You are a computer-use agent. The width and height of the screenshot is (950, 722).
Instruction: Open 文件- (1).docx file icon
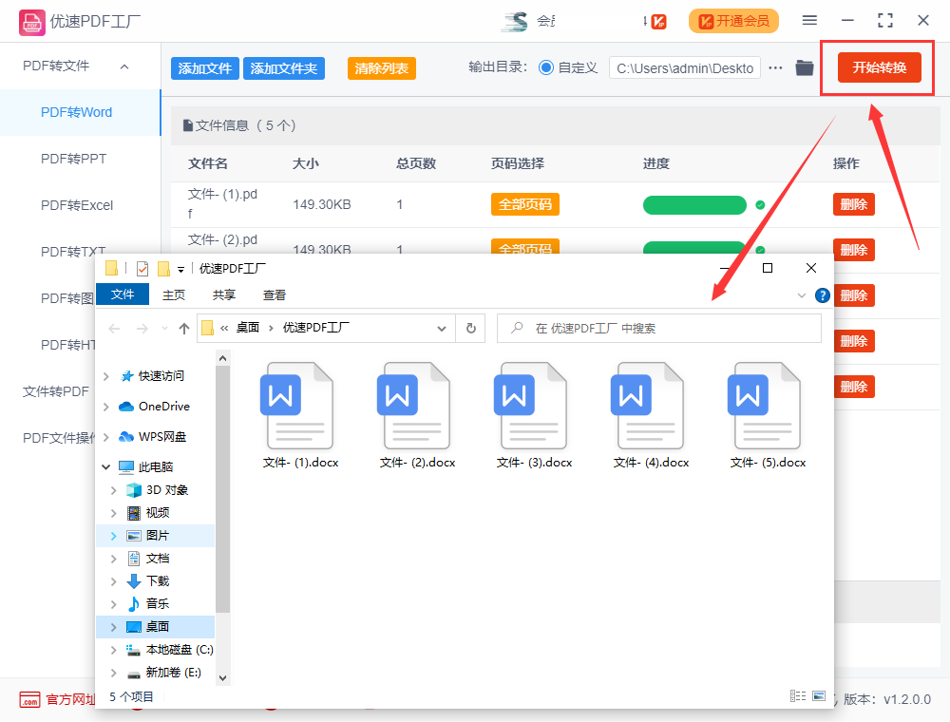coord(296,406)
